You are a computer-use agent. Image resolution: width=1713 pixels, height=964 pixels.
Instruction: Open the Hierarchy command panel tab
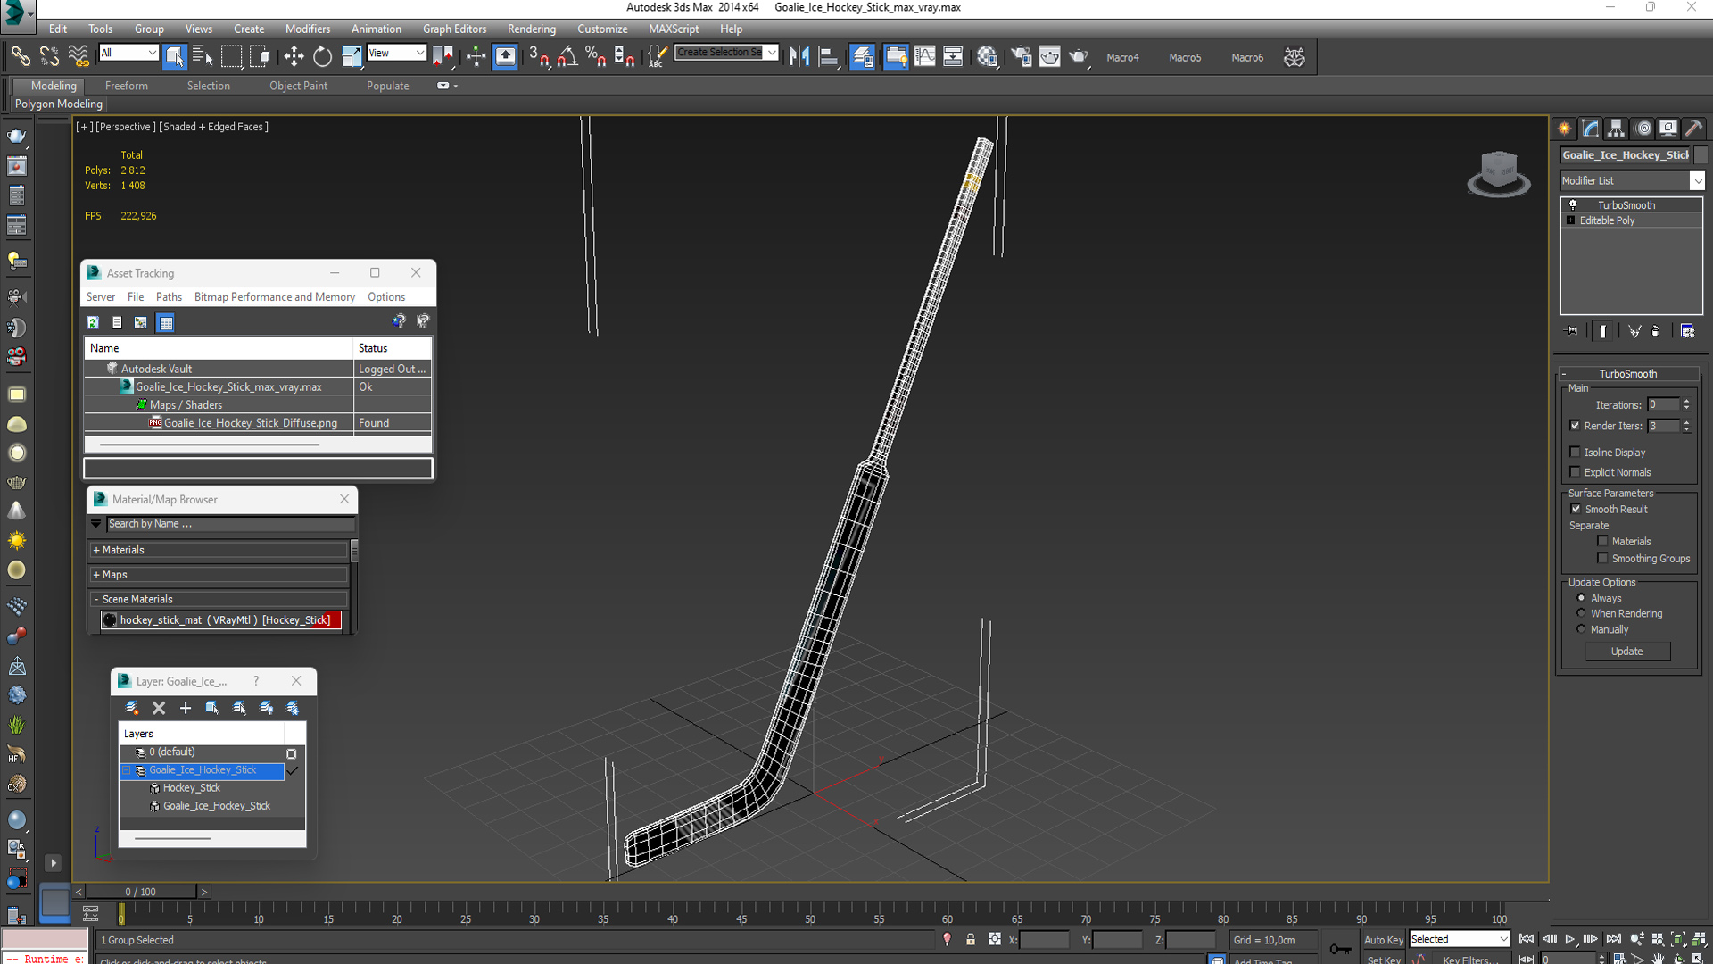point(1616,129)
